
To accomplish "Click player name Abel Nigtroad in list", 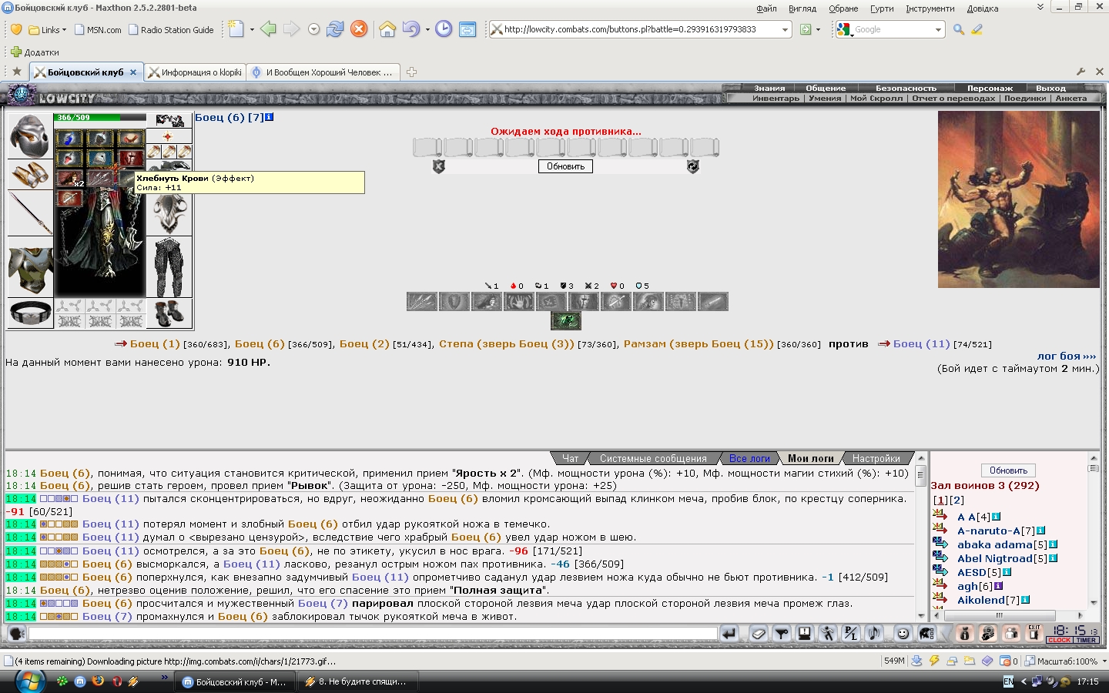I will (x=995, y=558).
